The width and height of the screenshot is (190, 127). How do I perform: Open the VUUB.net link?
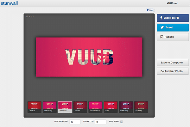coord(172,3)
